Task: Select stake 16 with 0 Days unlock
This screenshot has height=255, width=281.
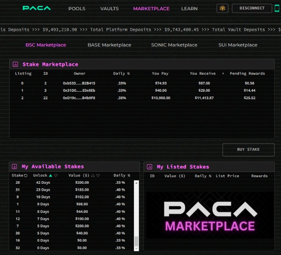Action: (72, 240)
